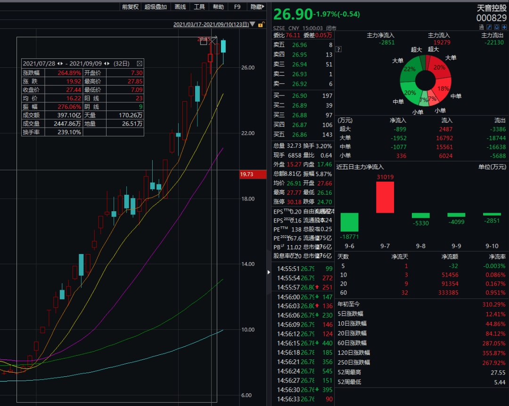This screenshot has width=509, height=406.
Task: Click the 主力净流入 value -2851
Action: coord(387,42)
